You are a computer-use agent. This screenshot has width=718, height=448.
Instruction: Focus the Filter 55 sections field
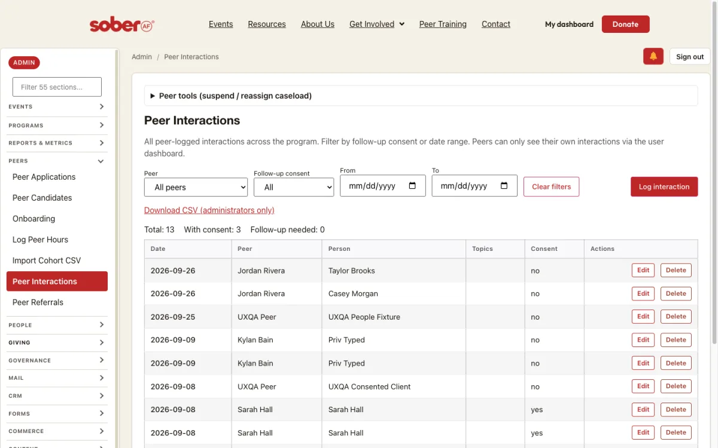[57, 87]
